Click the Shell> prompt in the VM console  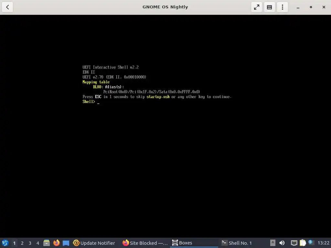point(89,102)
